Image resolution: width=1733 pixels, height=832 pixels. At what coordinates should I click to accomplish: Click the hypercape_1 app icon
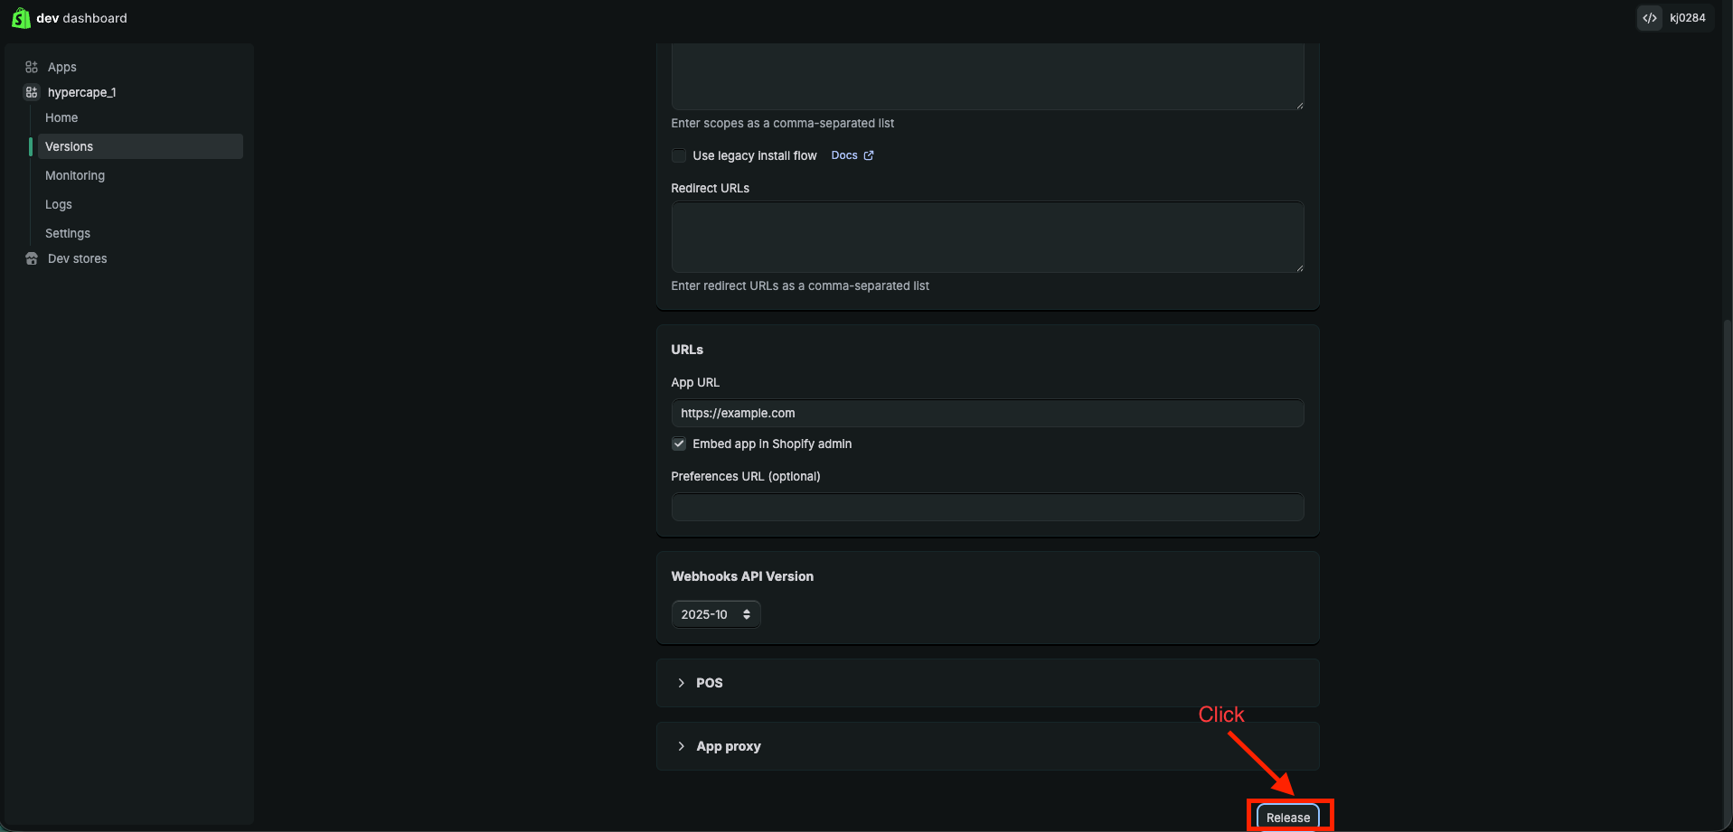[32, 92]
